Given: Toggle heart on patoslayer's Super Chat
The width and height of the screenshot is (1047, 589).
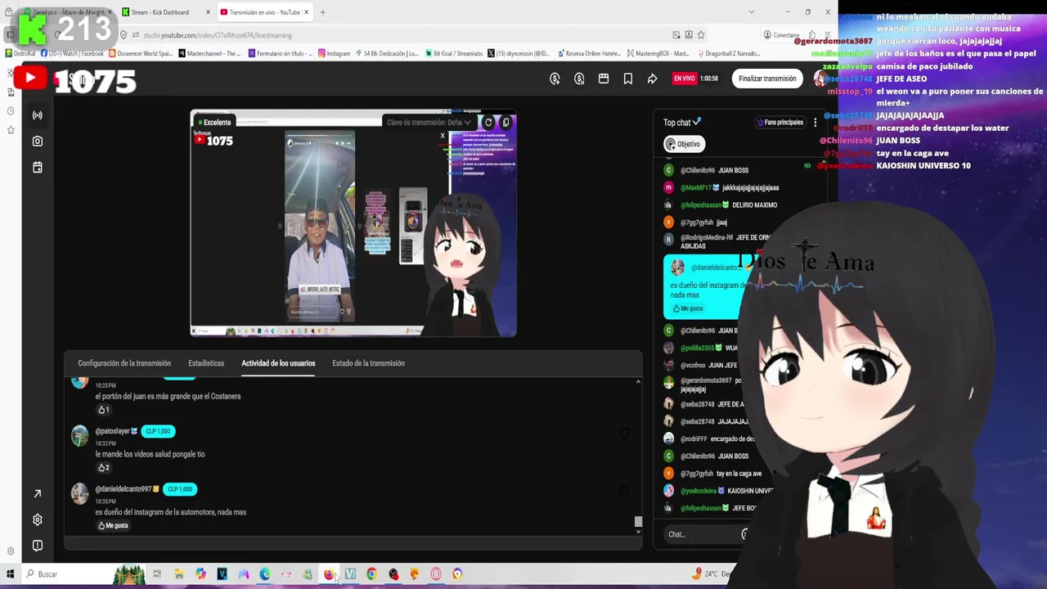Looking at the screenshot, I should [x=624, y=434].
